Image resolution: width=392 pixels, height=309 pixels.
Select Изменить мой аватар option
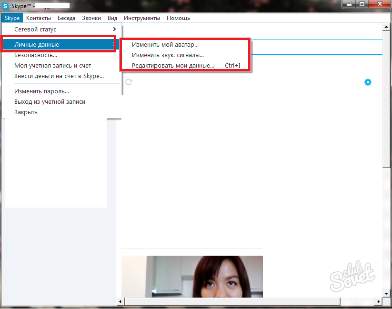coord(165,45)
